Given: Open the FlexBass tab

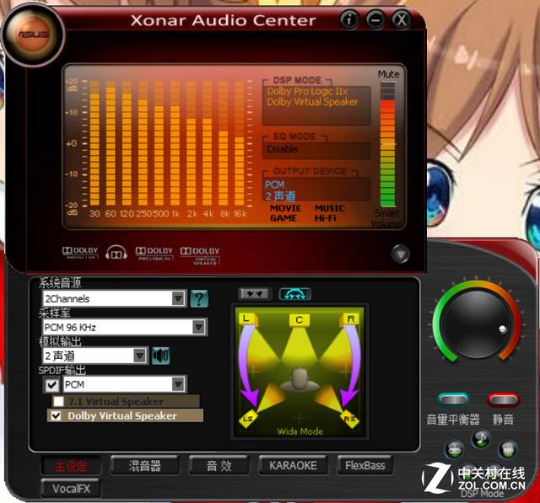Looking at the screenshot, I should tap(365, 465).
